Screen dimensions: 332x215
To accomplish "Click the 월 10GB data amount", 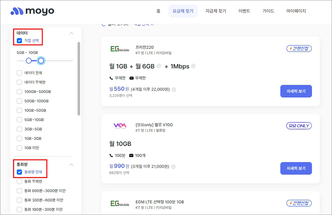I will (x=120, y=144).
